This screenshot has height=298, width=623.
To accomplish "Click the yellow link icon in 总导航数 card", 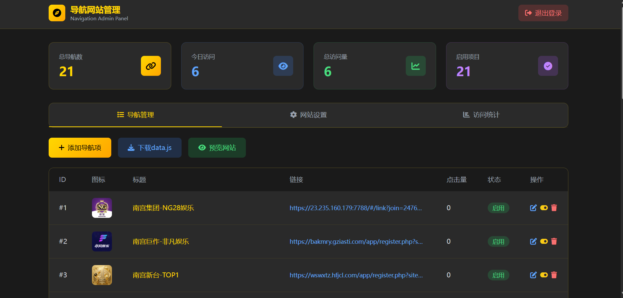I will [151, 66].
